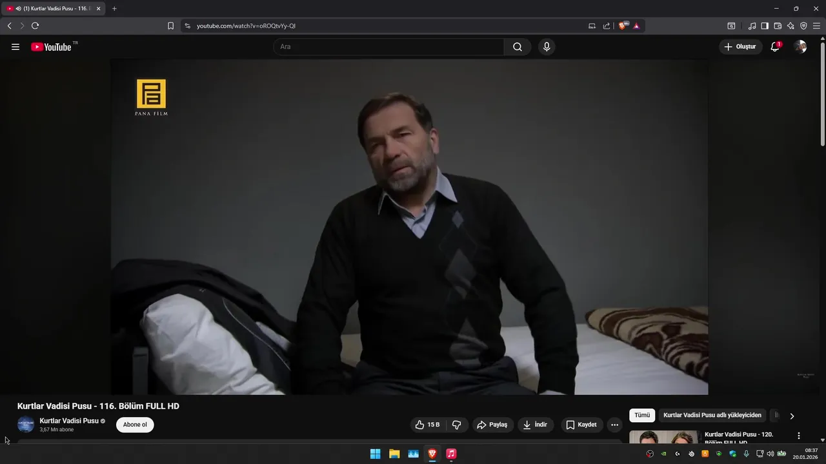This screenshot has width=826, height=464.
Task: Open the account avatar menu
Action: coord(800,47)
